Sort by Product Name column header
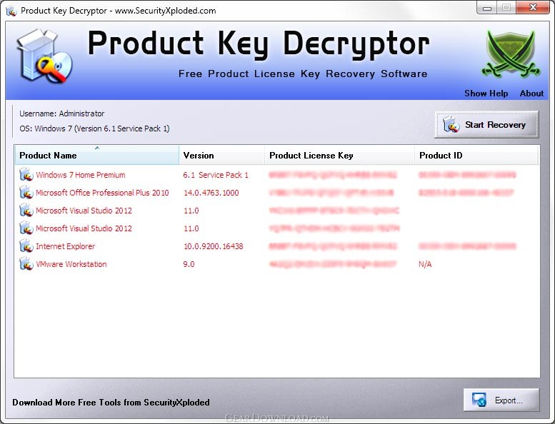Image resolution: width=555 pixels, height=424 pixels. [x=97, y=155]
